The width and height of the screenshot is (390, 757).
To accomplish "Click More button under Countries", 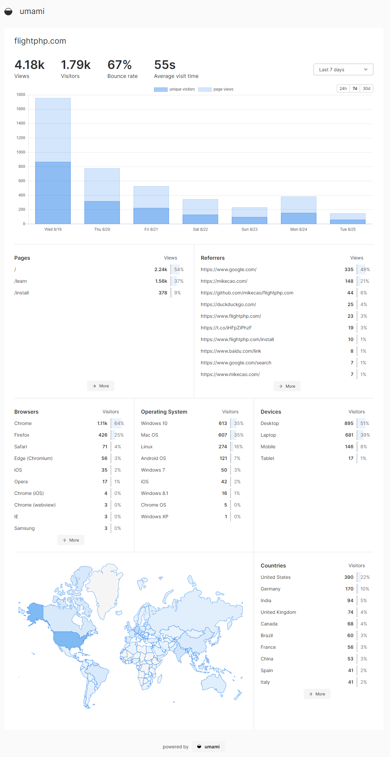I will click(x=317, y=694).
